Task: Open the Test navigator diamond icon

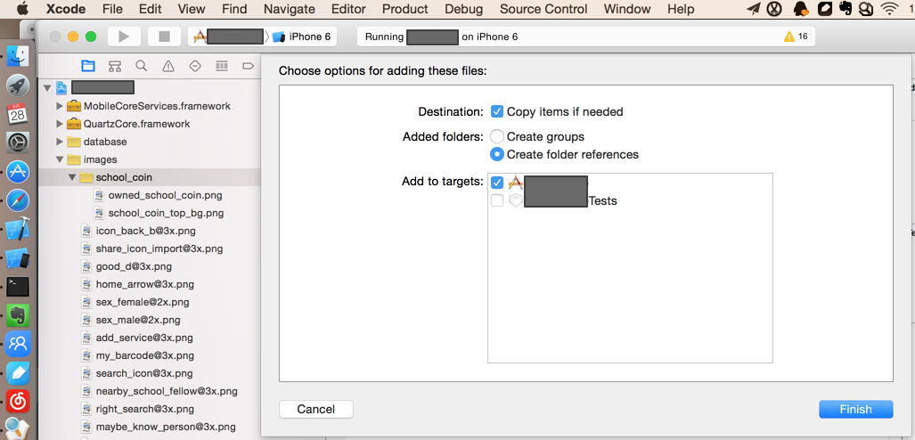Action: (x=194, y=66)
